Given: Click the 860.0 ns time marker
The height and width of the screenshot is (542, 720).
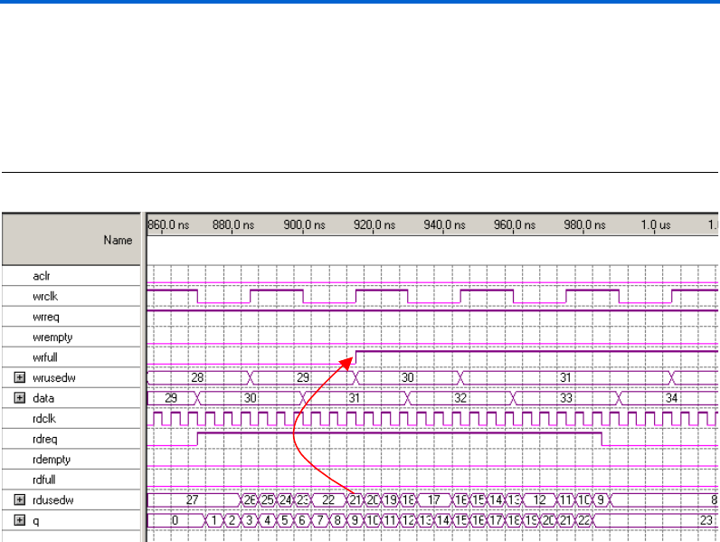Looking at the screenshot, I should [168, 225].
